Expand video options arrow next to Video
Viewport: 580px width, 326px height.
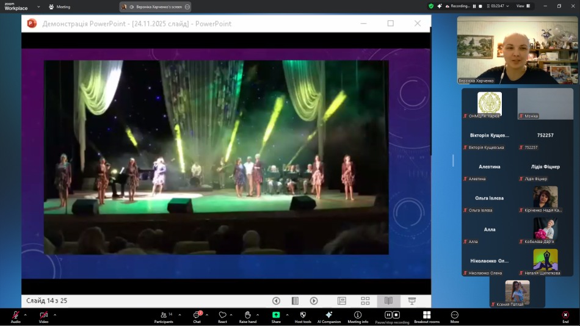coord(55,315)
